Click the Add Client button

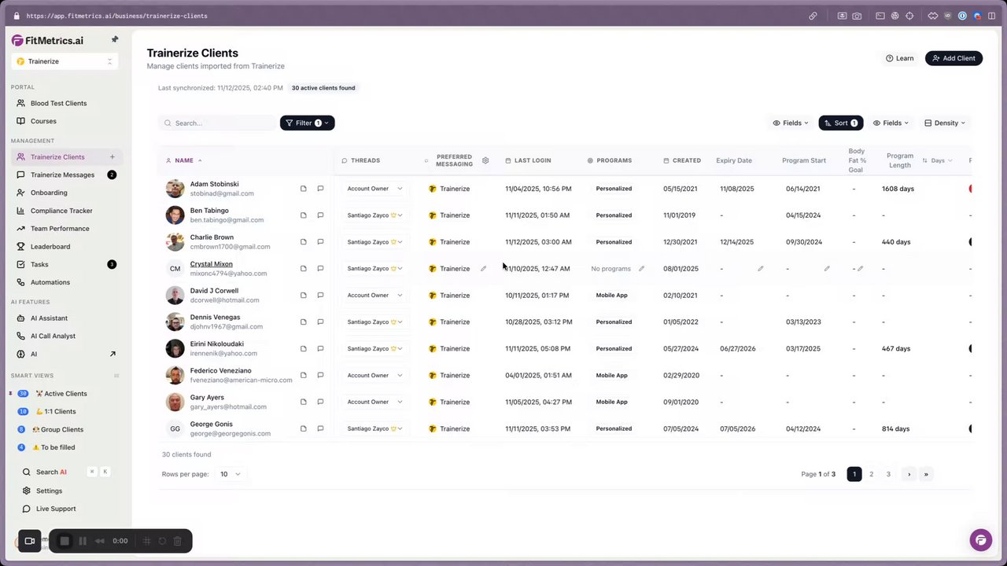[x=954, y=58]
